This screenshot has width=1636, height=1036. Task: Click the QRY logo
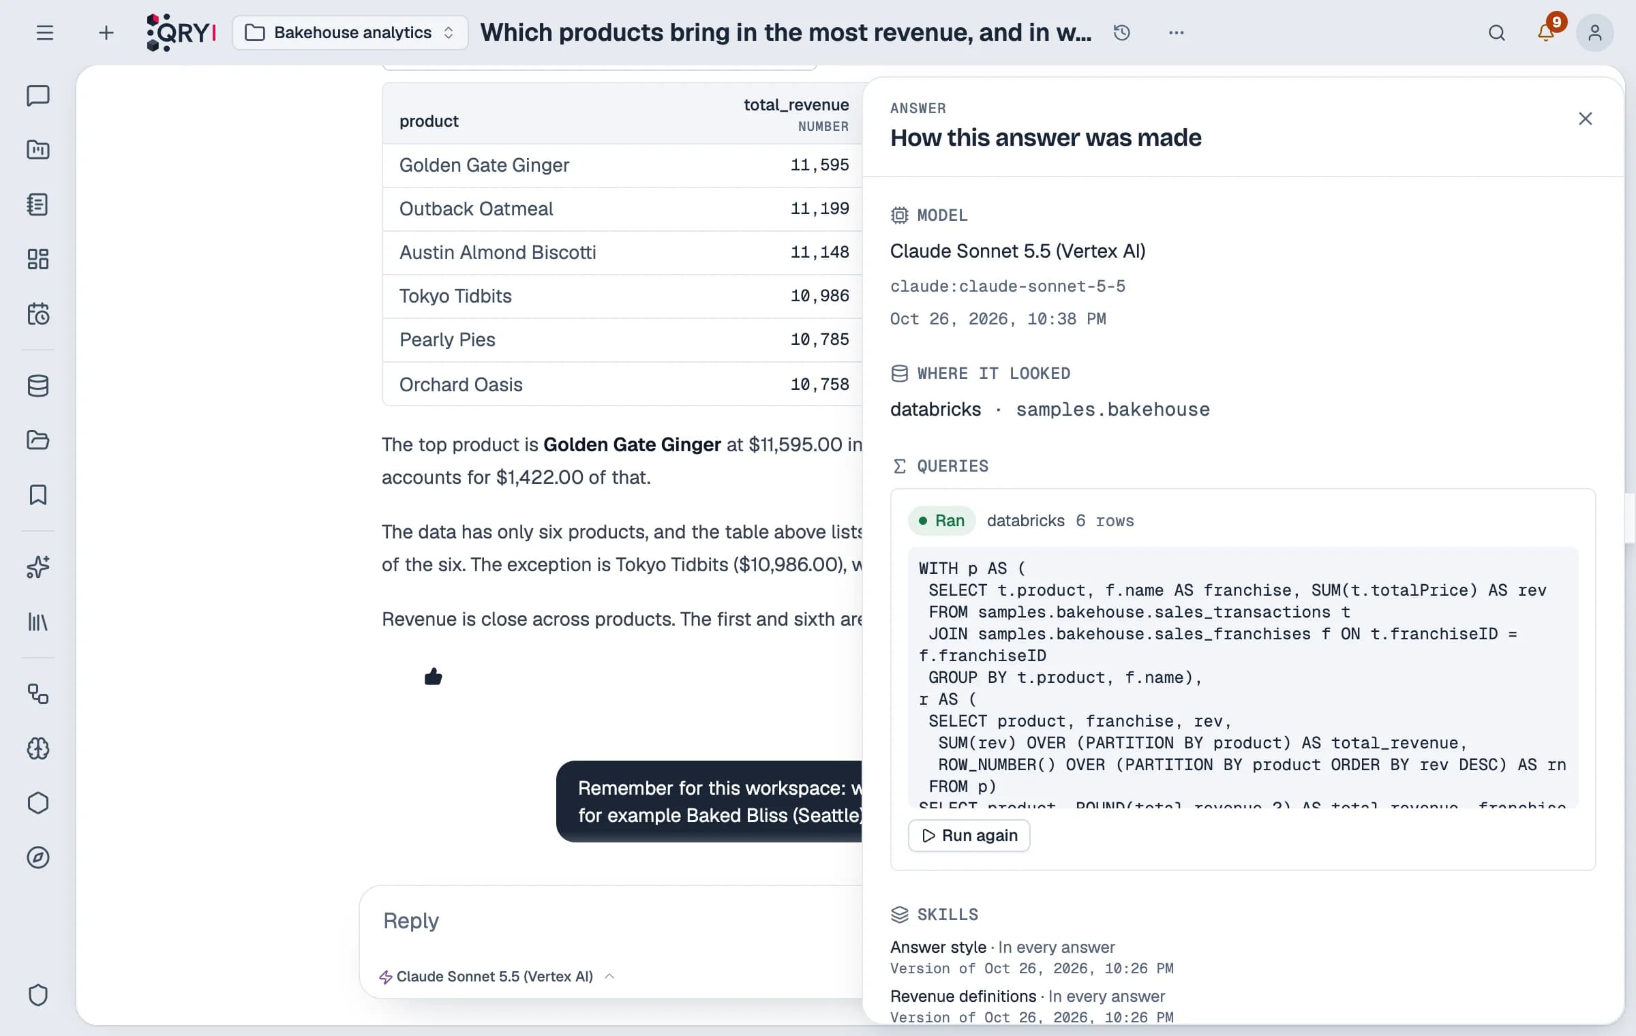pos(182,33)
